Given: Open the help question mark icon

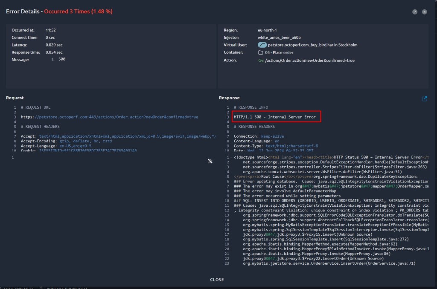Looking at the screenshot, I should click(x=414, y=12).
